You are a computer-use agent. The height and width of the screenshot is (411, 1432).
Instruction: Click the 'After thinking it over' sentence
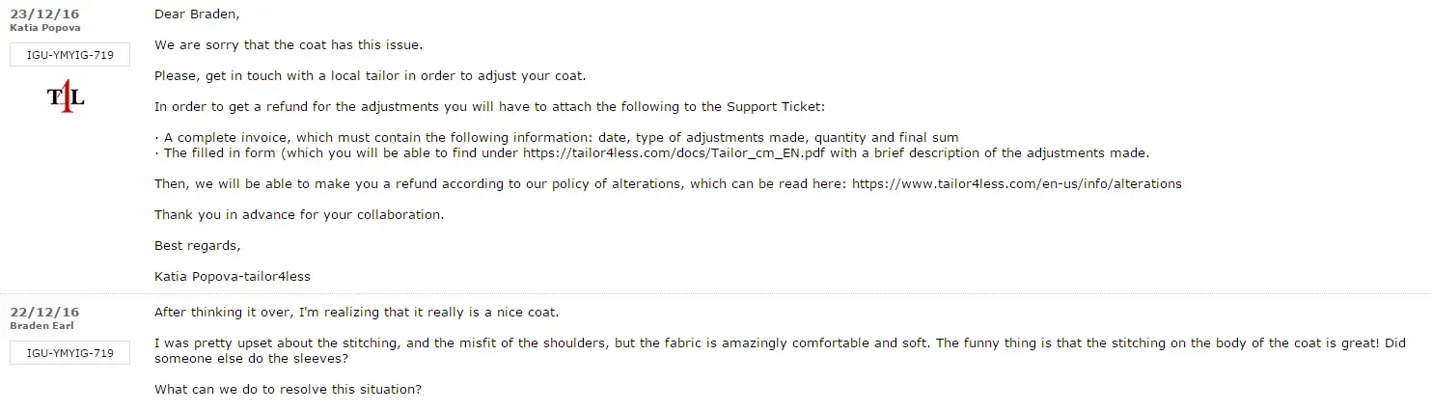point(356,313)
